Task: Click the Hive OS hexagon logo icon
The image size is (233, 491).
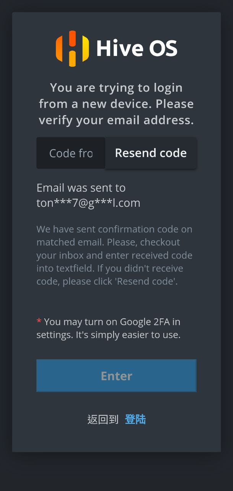Action: pos(72,49)
